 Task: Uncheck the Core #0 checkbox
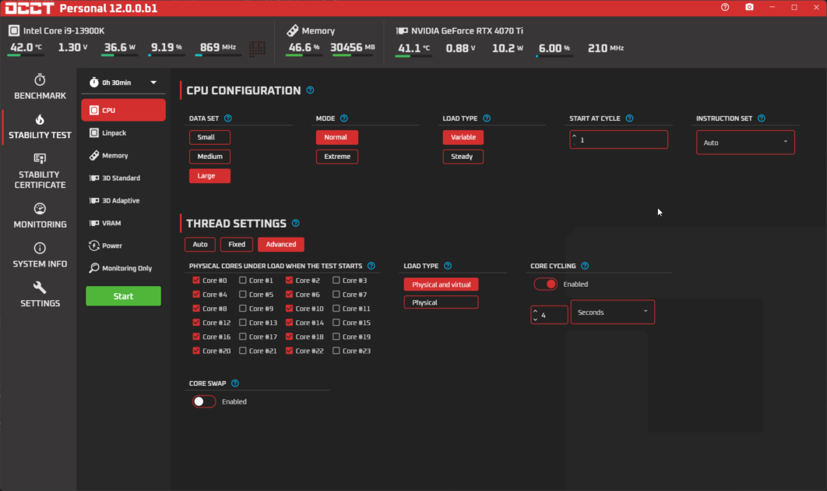[196, 281]
